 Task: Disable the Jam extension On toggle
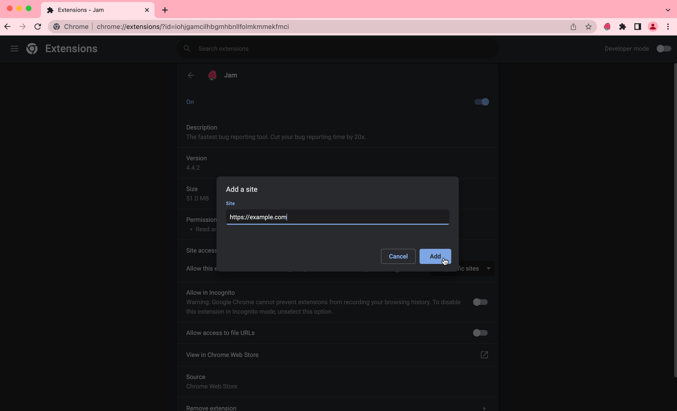[x=481, y=102]
